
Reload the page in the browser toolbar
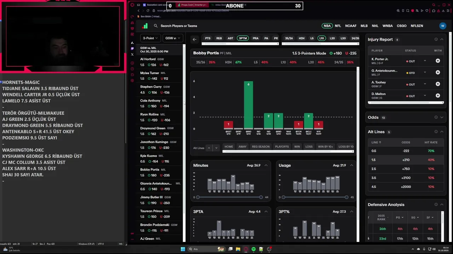[149, 11]
